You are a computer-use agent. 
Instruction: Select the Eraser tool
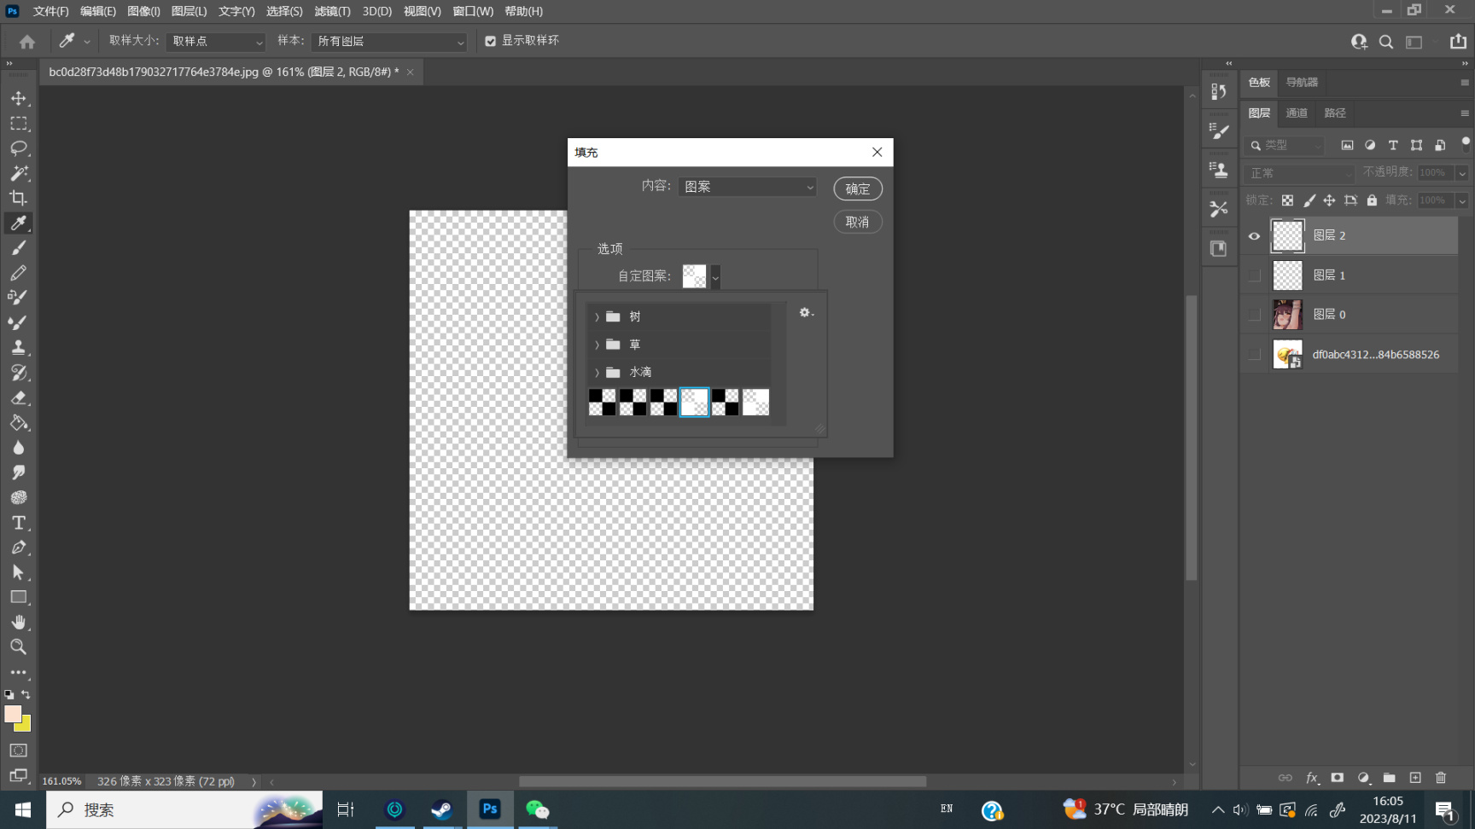point(19,397)
